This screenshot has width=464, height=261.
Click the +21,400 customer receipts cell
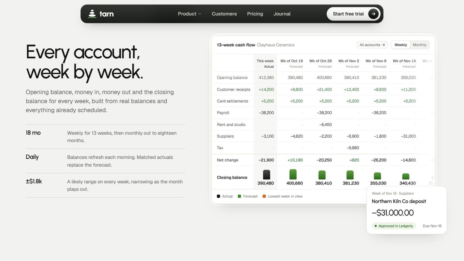(x=324, y=89)
